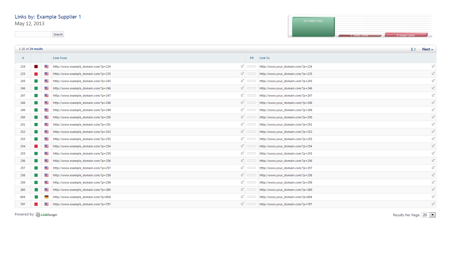Focus the search text field
The image size is (451, 260).
pos(33,34)
